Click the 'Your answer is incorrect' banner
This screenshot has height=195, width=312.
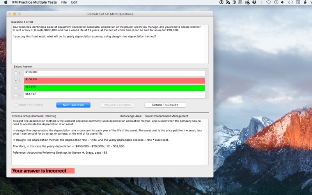(x=43, y=171)
